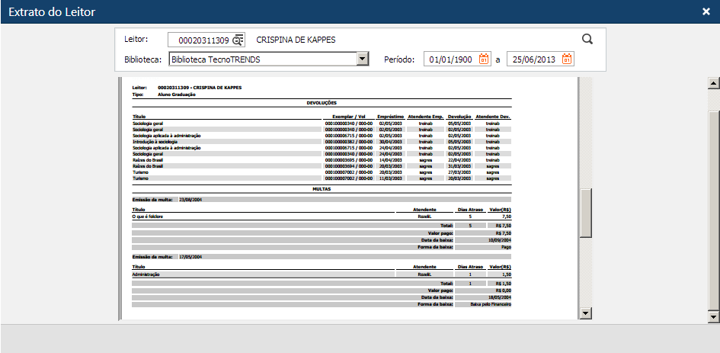Close the Extrato do Leitor window
Screen dimensions: 720x353
click(706, 11)
